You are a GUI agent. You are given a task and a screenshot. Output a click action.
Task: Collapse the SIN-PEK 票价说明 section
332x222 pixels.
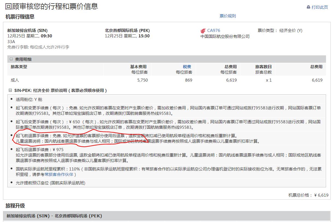click(10, 90)
